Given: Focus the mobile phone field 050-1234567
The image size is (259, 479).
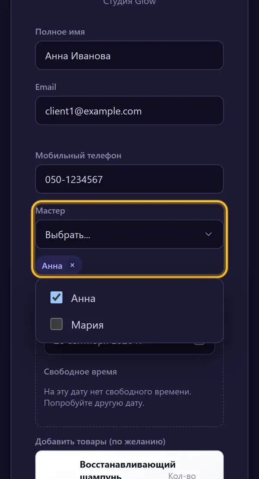Looking at the screenshot, I should click(x=129, y=179).
